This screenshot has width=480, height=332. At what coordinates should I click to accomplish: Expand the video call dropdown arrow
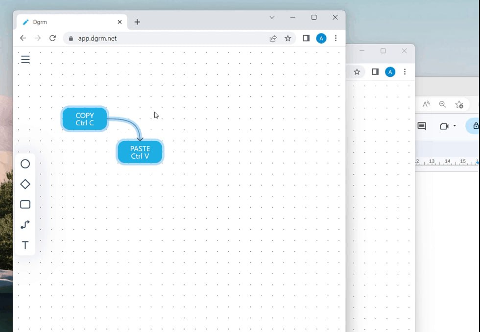point(455,126)
